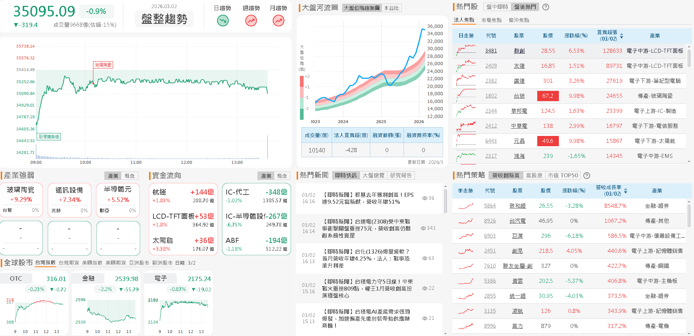The height and width of the screenshot is (336, 694).
Task: Open the help icon beside 市值TOP50
Action: coord(587,176)
